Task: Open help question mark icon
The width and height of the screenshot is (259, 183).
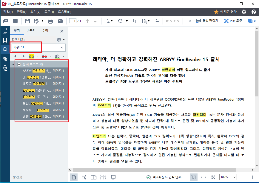Action: (253, 12)
